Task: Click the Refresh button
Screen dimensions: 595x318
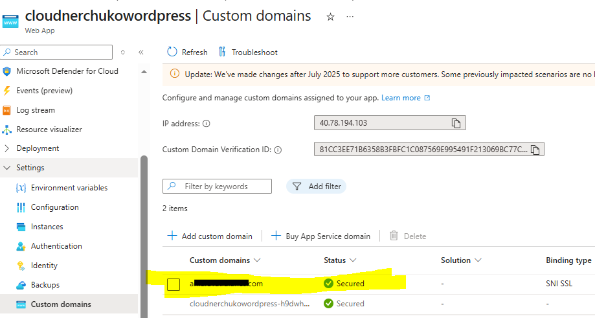Action: (188, 52)
